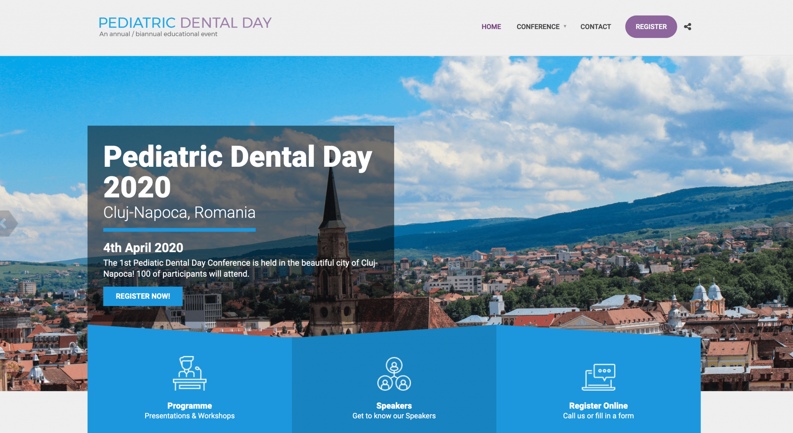This screenshot has height=433, width=793.
Task: Open the Register Online heading link
Action: point(598,406)
